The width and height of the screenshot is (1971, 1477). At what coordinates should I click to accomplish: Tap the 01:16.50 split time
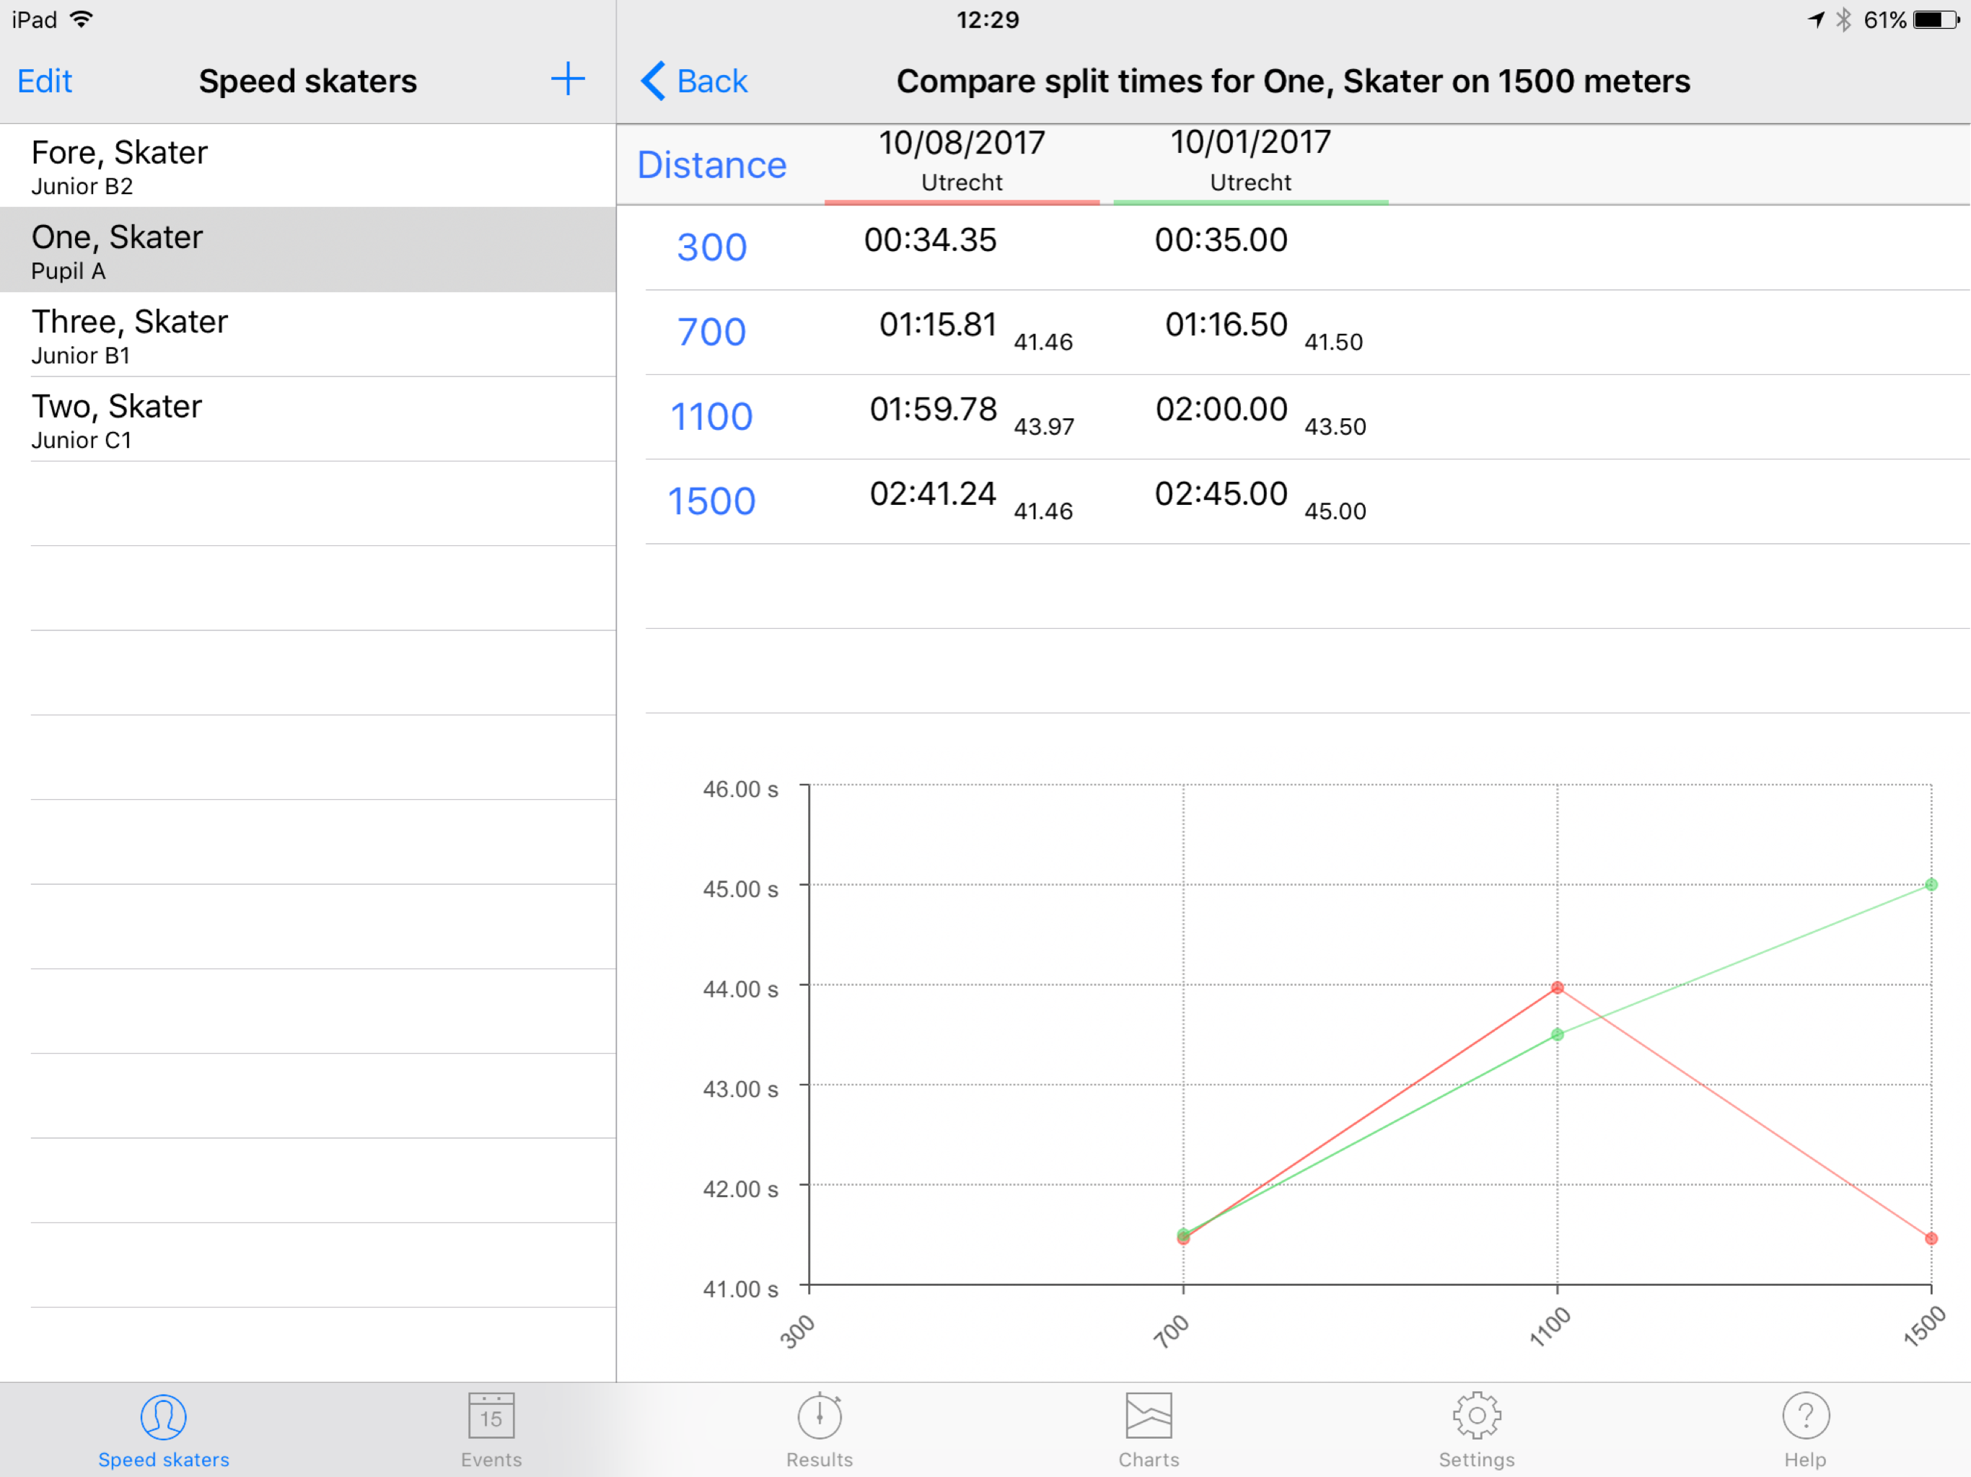[1226, 325]
